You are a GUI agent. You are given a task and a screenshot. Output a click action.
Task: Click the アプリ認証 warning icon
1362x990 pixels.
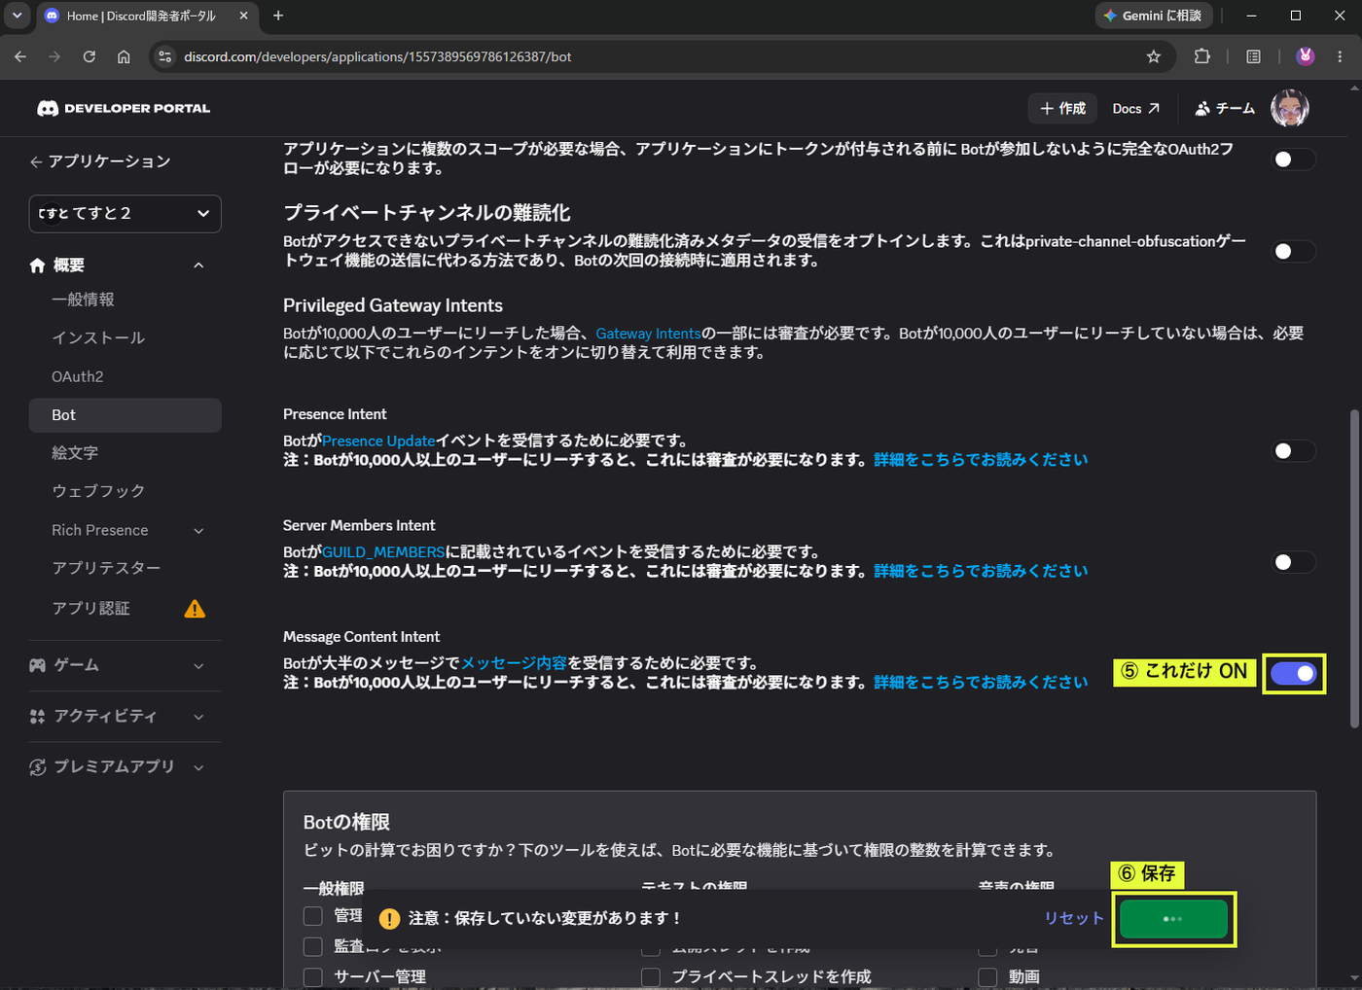pos(195,609)
